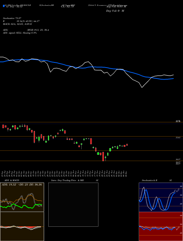
Task: Click the 'SI 14/3: 45.93 / 44.17' reading
Action: point(29,21)
